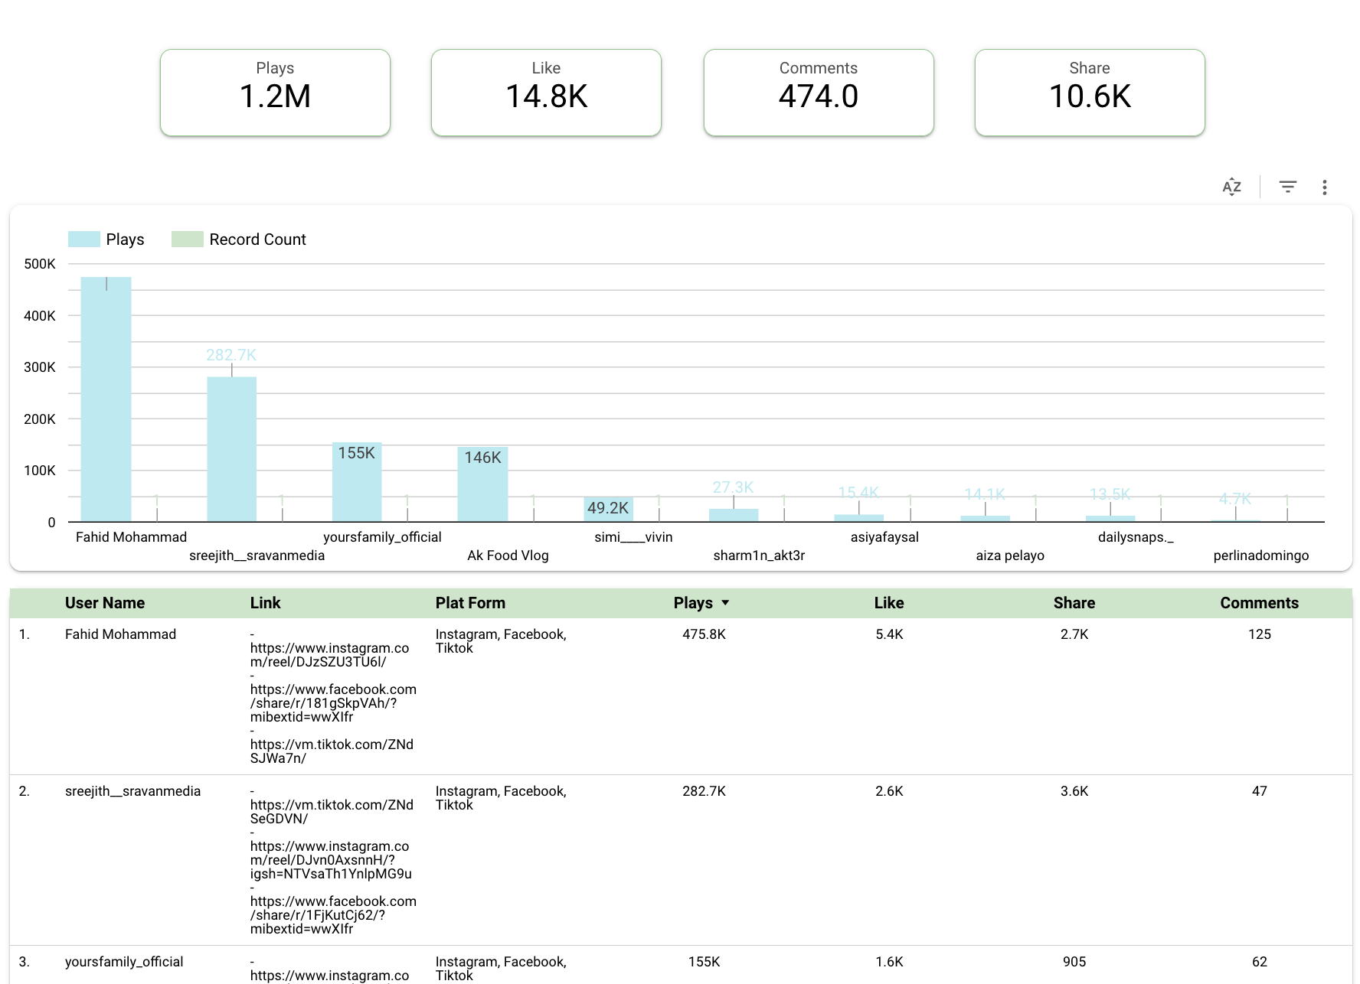Image resolution: width=1360 pixels, height=984 pixels.
Task: Open Fahid Mohammad's TikTok ZNdSJWa7n link
Action: [x=332, y=751]
